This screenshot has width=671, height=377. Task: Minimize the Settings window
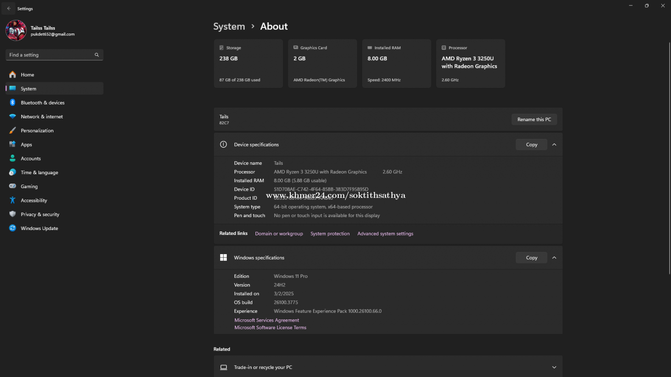click(631, 6)
